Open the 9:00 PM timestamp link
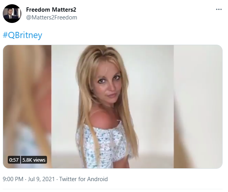 click(13, 179)
